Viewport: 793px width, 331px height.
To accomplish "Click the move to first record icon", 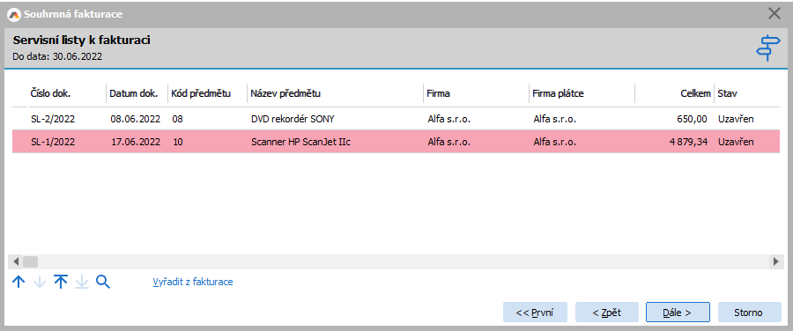I will (x=61, y=282).
